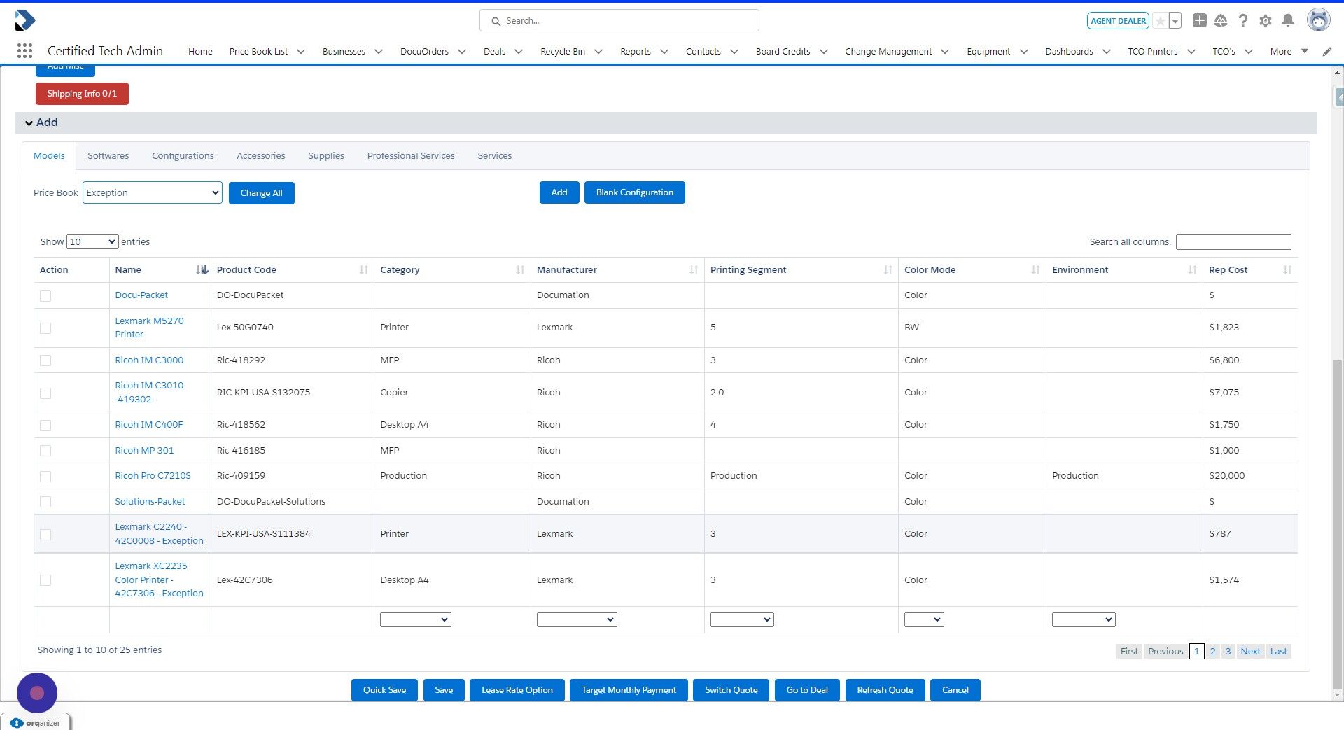Tick the checkbox for Docu-Packet row
Screen dimensions: 1344x730
46,295
